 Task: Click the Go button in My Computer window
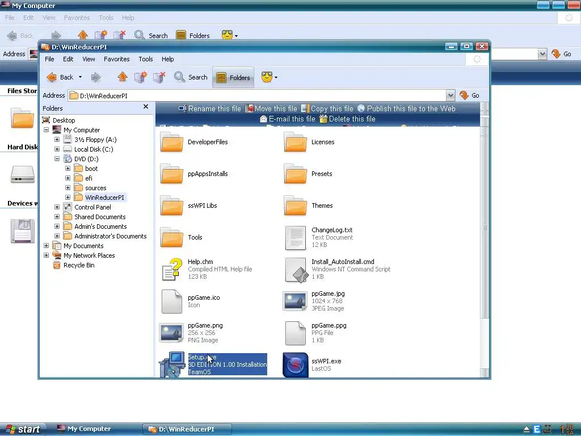(x=561, y=54)
